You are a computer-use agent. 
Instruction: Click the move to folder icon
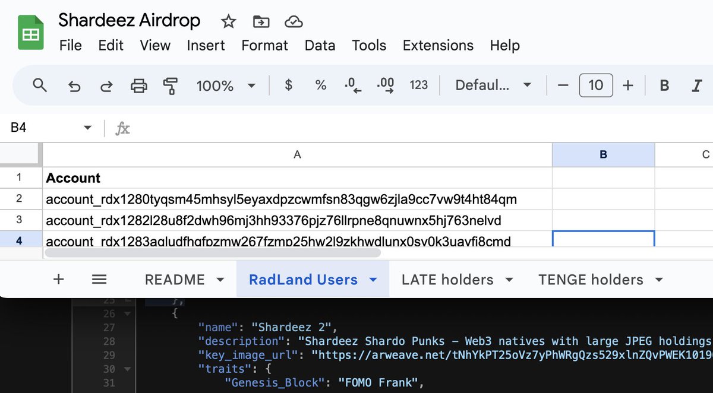(261, 22)
